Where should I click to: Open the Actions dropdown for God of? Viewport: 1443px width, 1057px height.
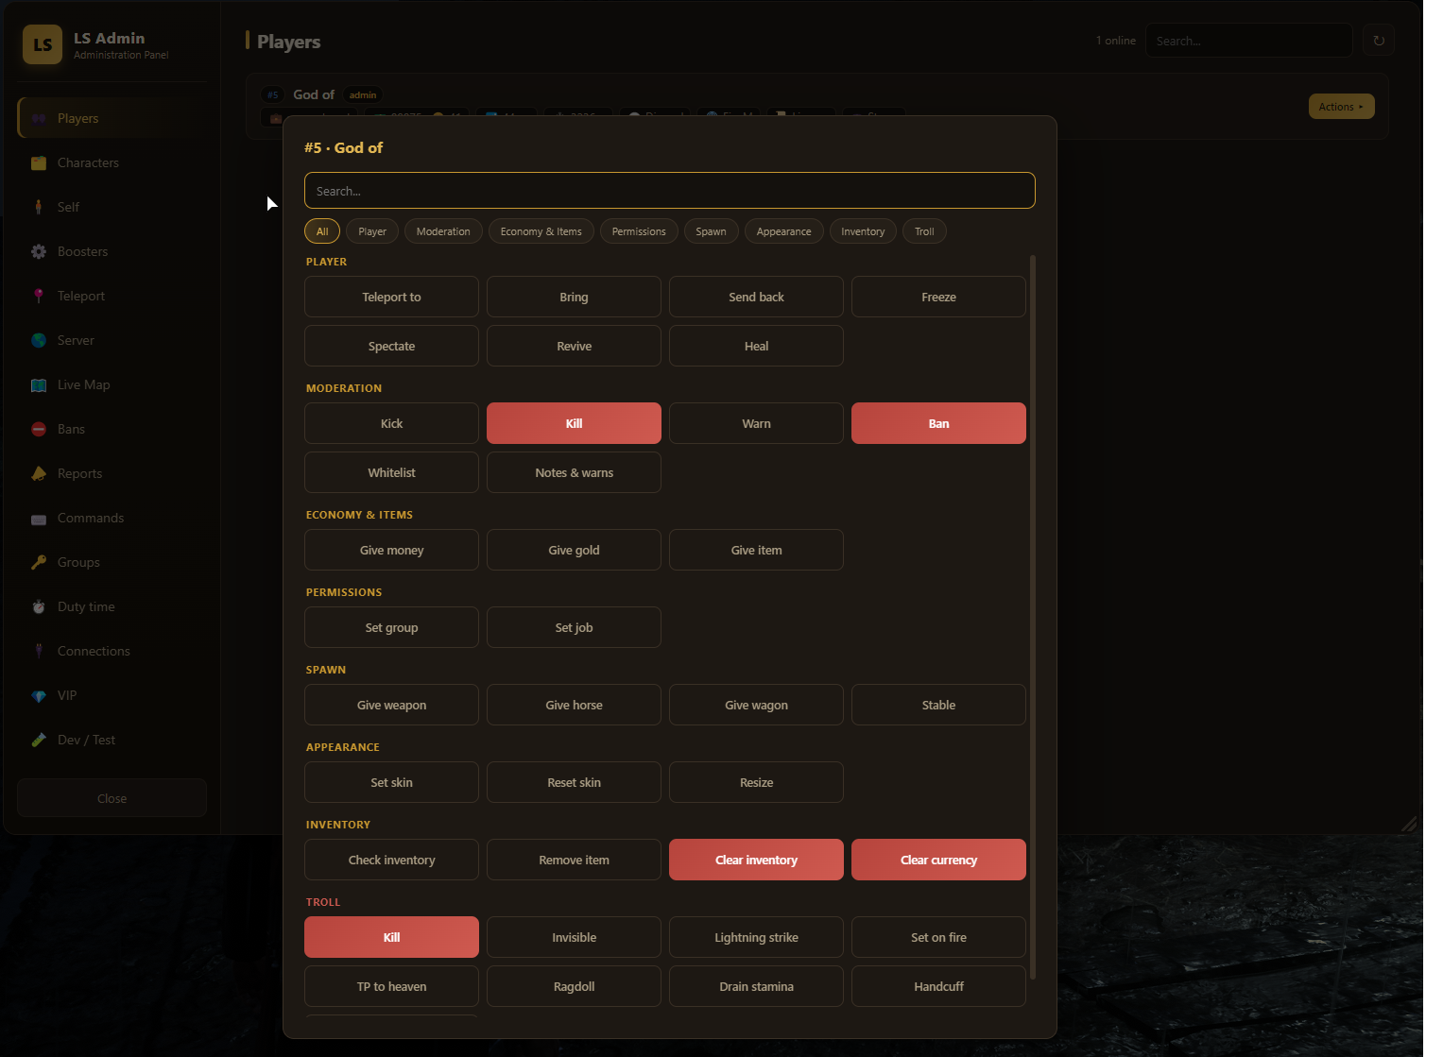tap(1341, 107)
